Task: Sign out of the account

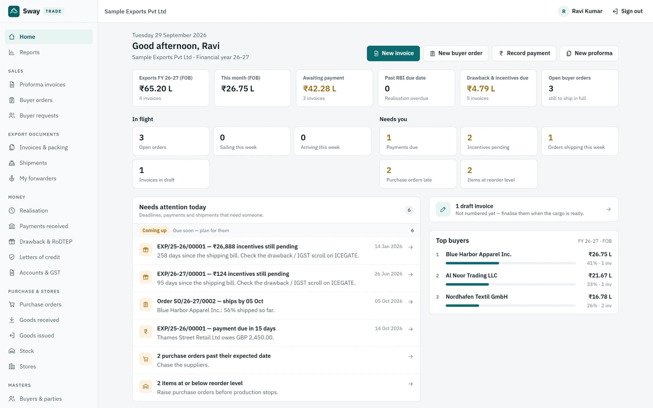Action: pos(628,11)
